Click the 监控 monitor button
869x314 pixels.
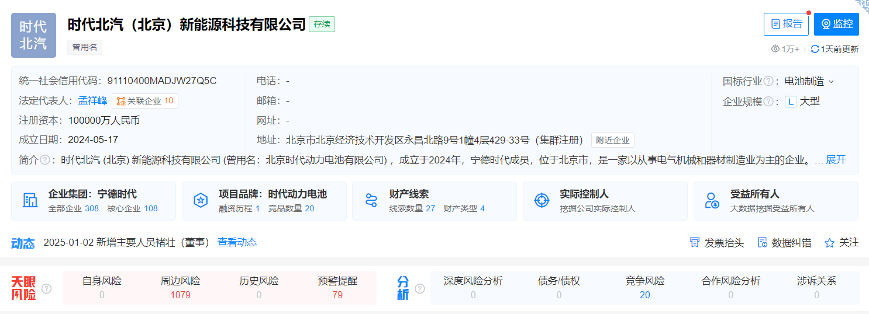[836, 24]
